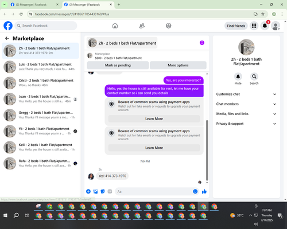Image resolution: width=287 pixels, height=229 pixels.
Task: Switch to the first Messenger browser tab
Action: 34,5
